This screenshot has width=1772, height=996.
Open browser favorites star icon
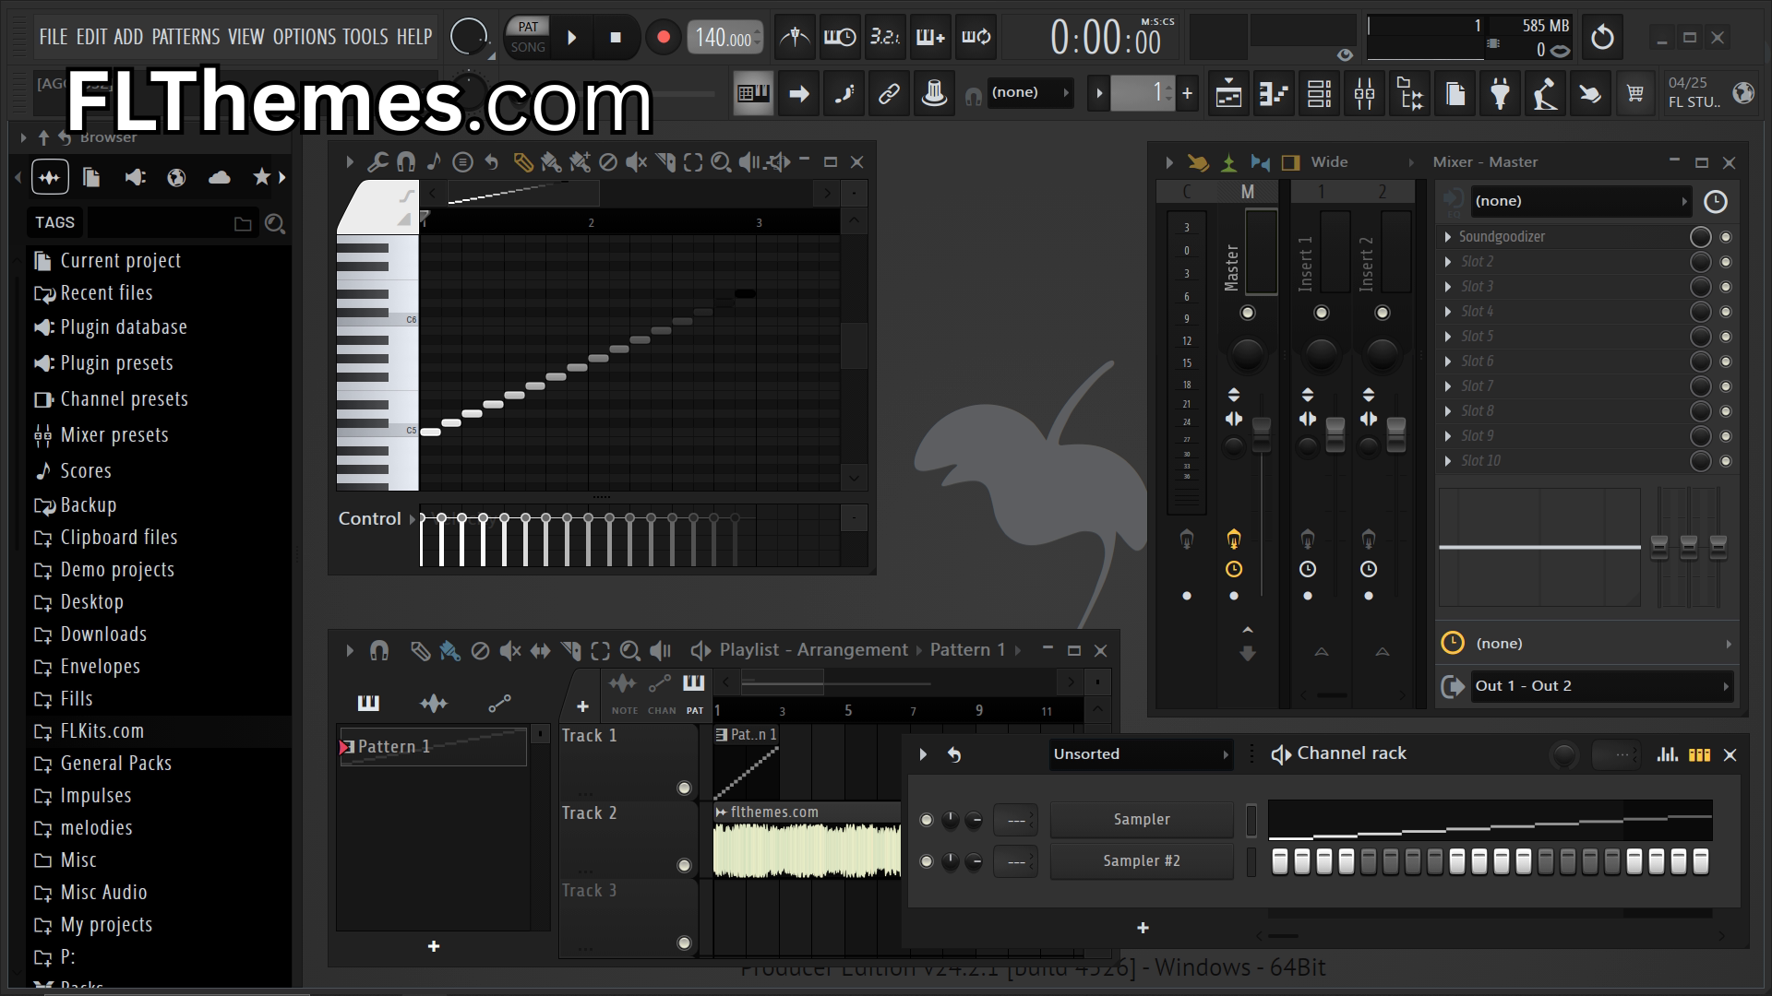pyautogui.click(x=262, y=177)
